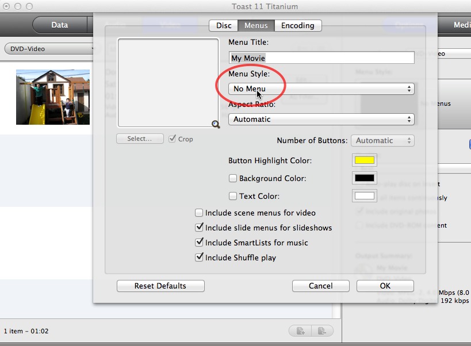Viewport: 471px width, 346px height.
Task: Click the add-item icon in bottom bar
Action: [x=300, y=330]
